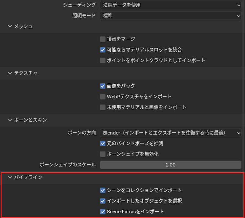Open the ボーンの方向 dropdown
This screenshot has width=245, height=218.
tap(170, 133)
